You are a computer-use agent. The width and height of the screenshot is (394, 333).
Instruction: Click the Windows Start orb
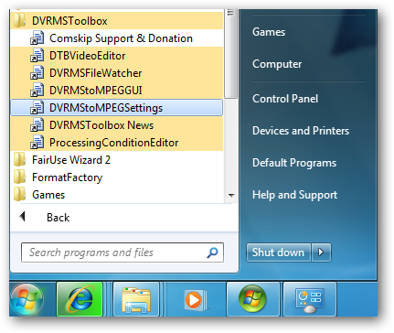27,299
